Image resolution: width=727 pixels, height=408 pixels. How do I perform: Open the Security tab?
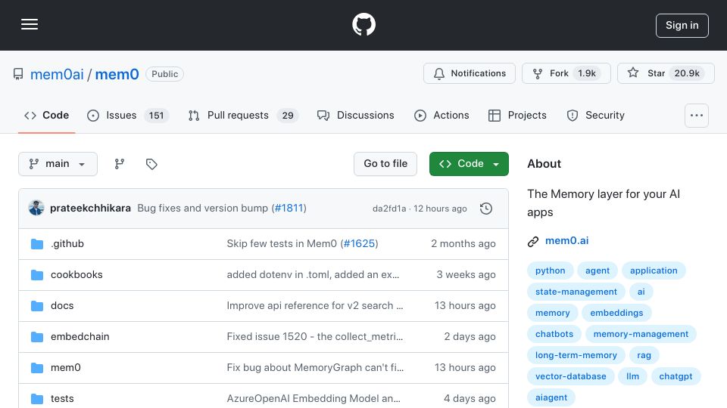596,115
